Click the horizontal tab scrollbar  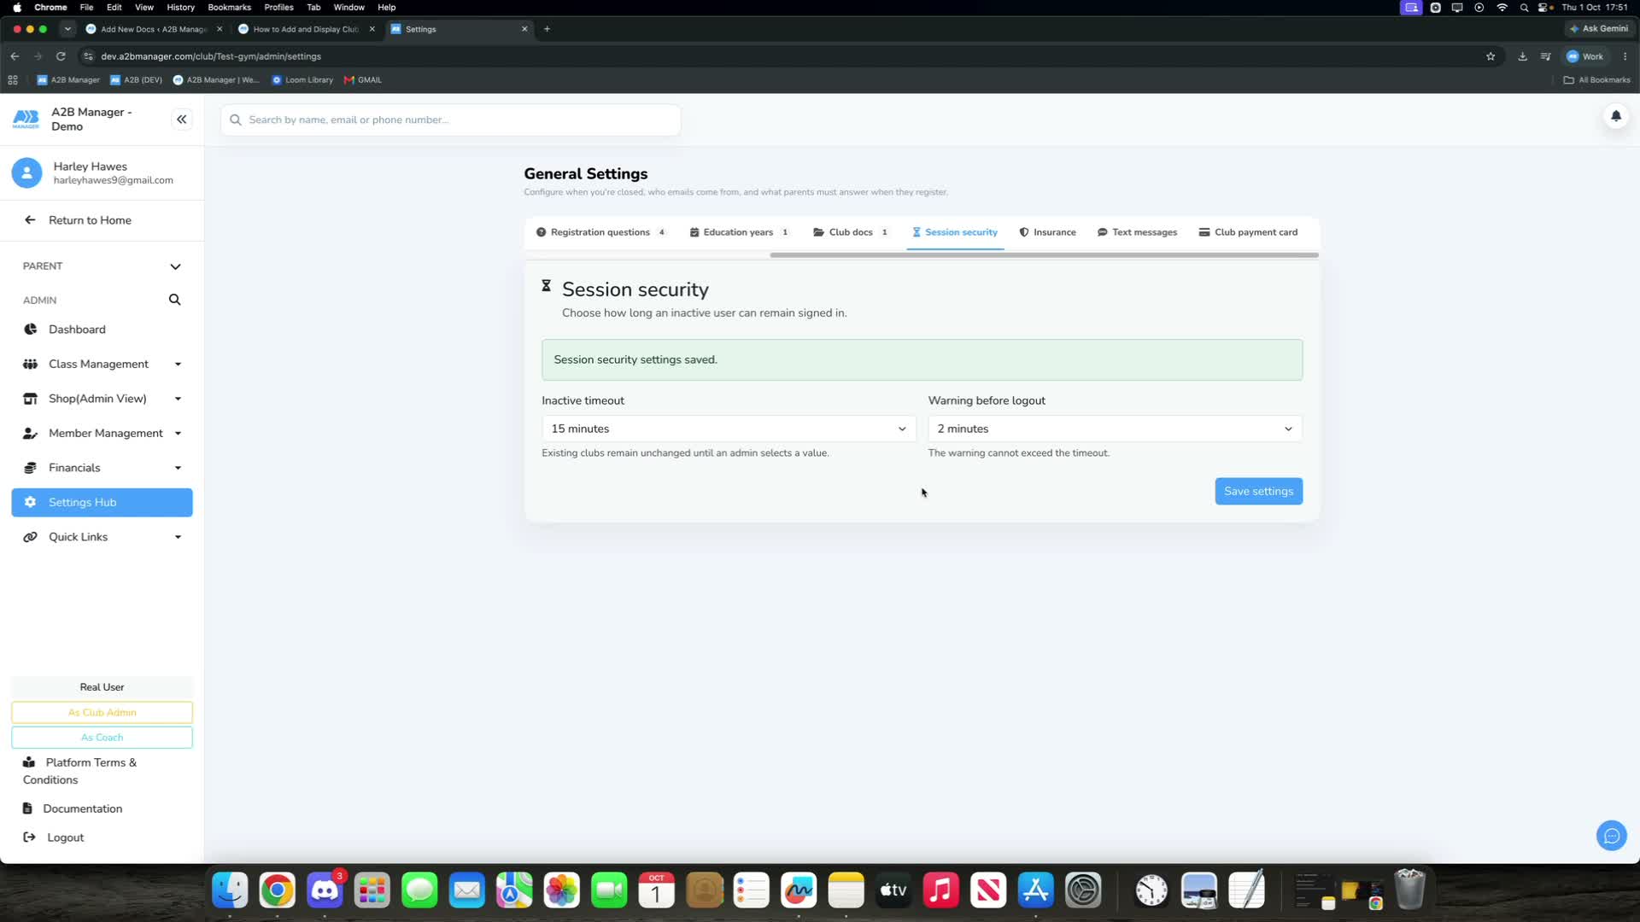pyautogui.click(x=1044, y=255)
